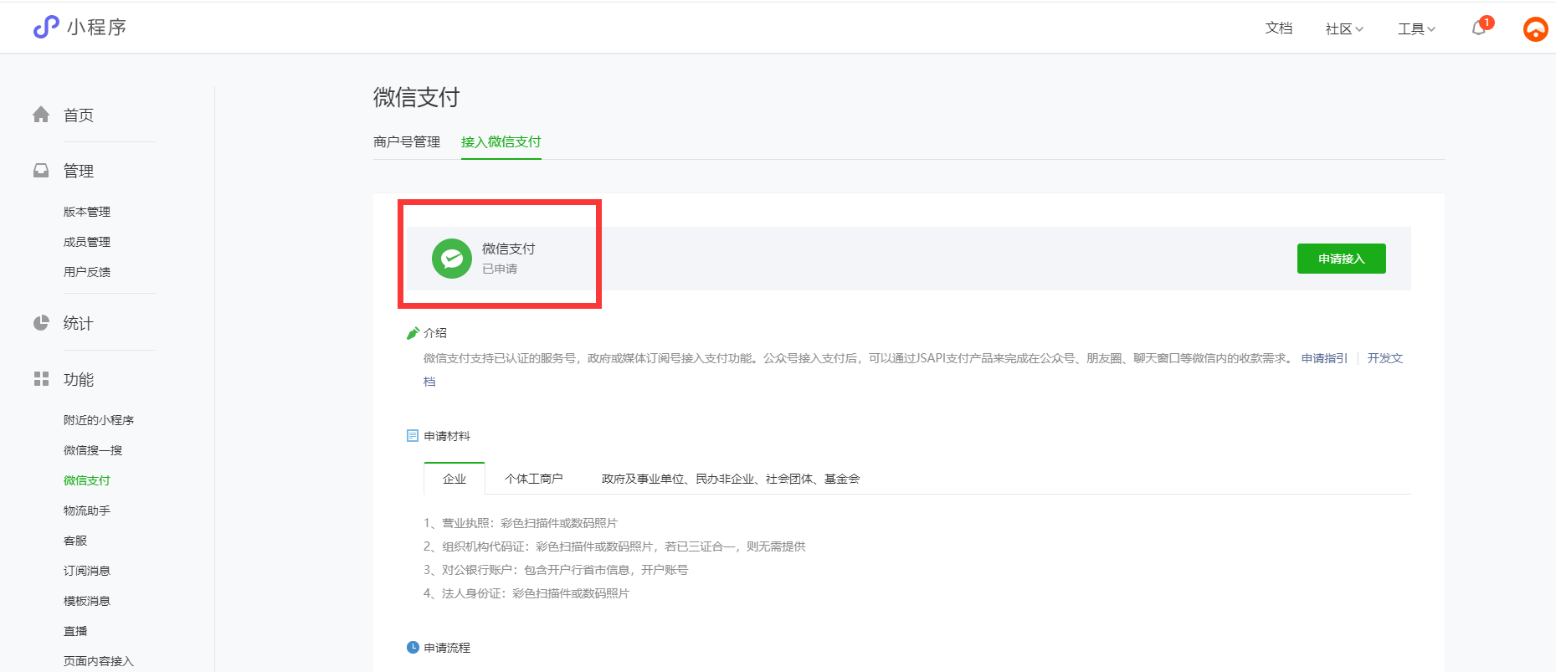
Task: Expand the 工具 dropdown menu
Action: pyautogui.click(x=1416, y=28)
